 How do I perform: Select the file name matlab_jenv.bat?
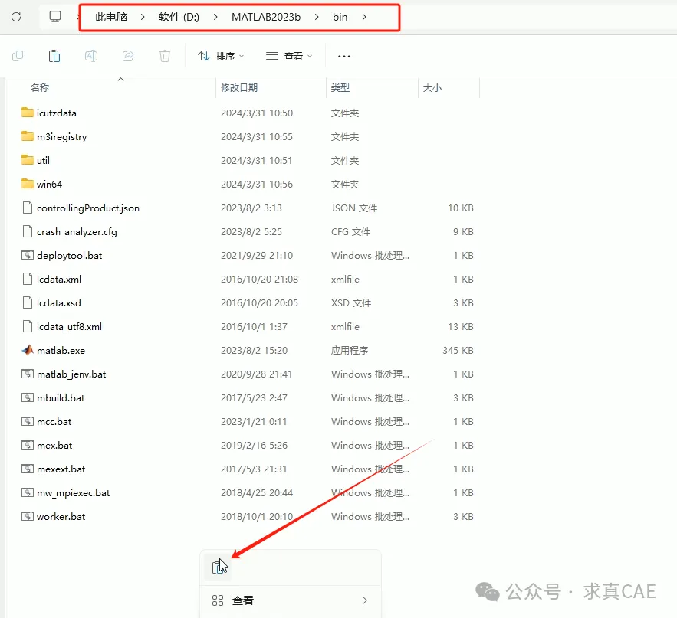[x=71, y=374]
